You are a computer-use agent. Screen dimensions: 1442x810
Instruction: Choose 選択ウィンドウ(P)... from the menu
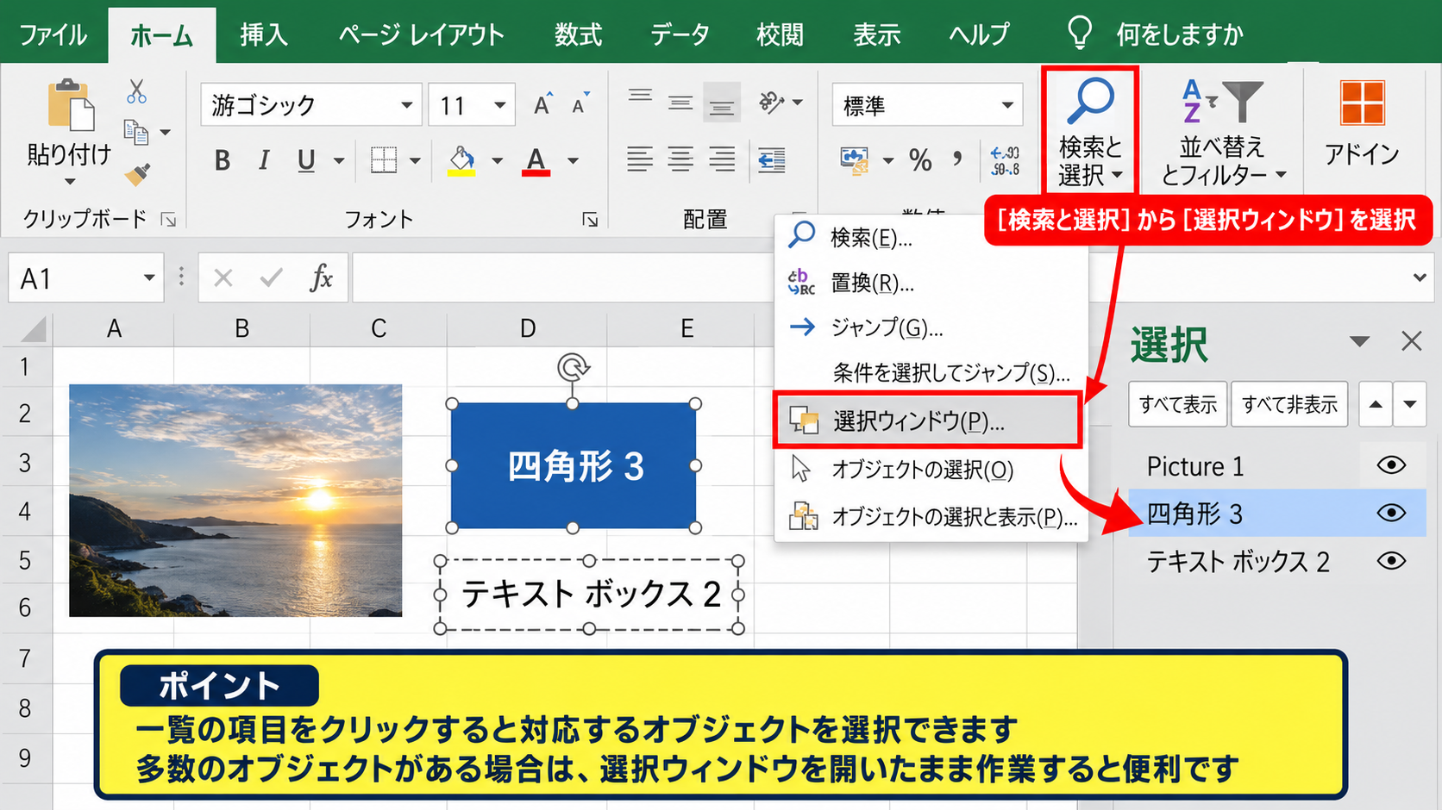pyautogui.click(x=928, y=421)
